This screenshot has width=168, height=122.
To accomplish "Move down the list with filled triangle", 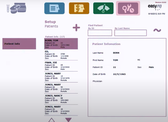I will [68, 120].
